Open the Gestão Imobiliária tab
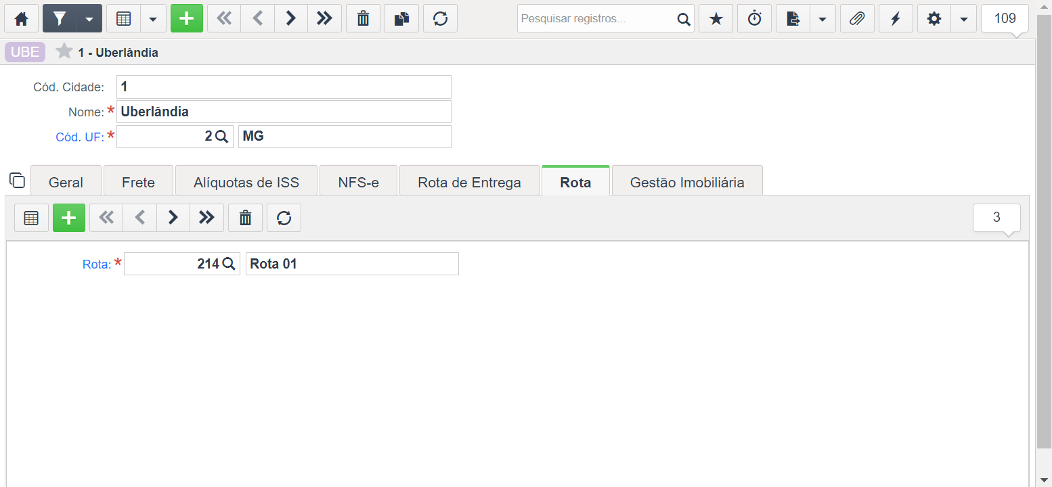1052x487 pixels. [x=687, y=182]
